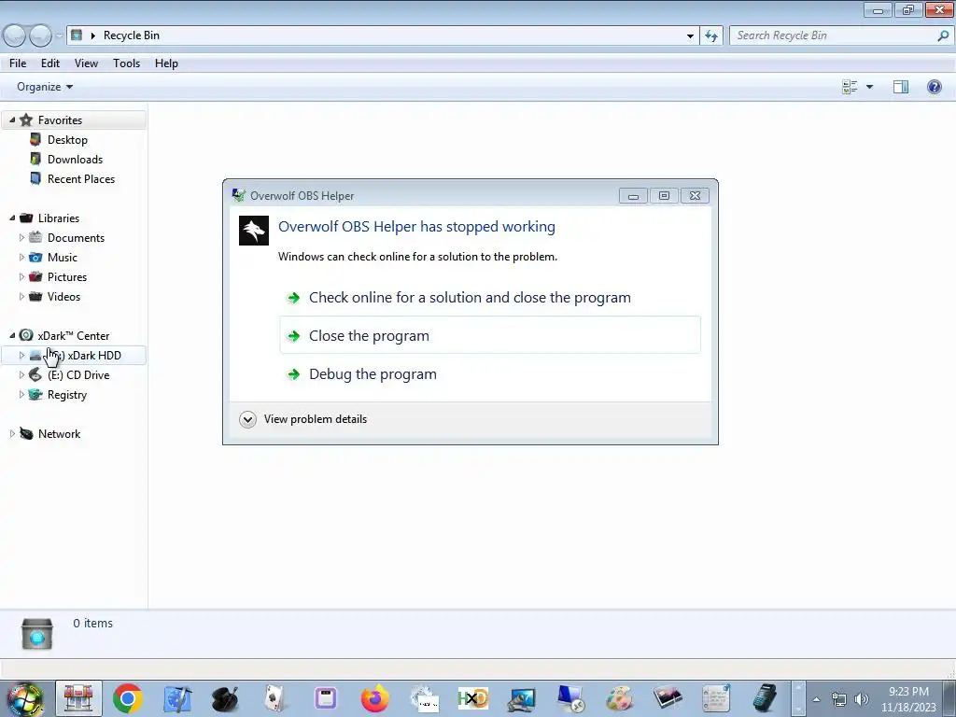Expand the CD Drive node
Image resolution: width=956 pixels, height=717 pixels.
(22, 374)
